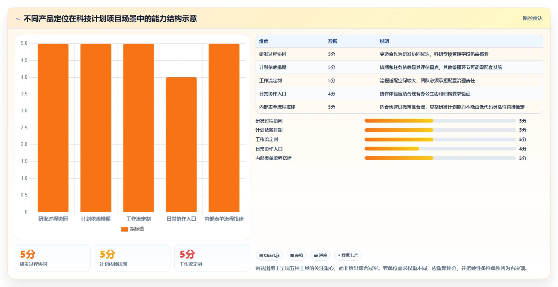Select the 数据卡片 tag chip
This screenshot has height=287, width=558.
point(348,255)
